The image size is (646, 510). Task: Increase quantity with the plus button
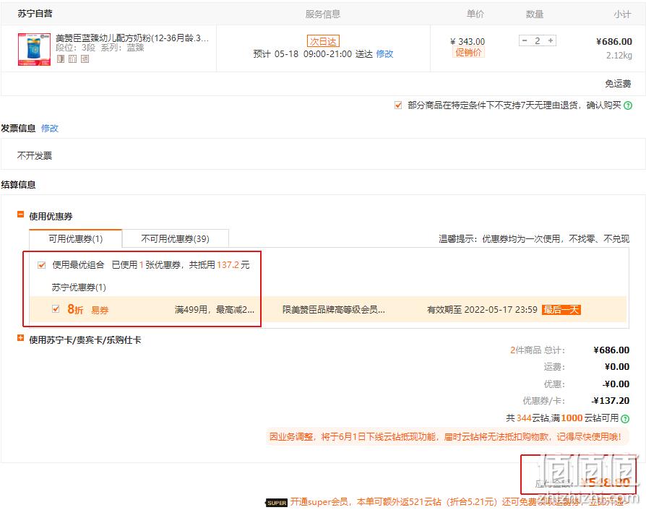point(551,40)
